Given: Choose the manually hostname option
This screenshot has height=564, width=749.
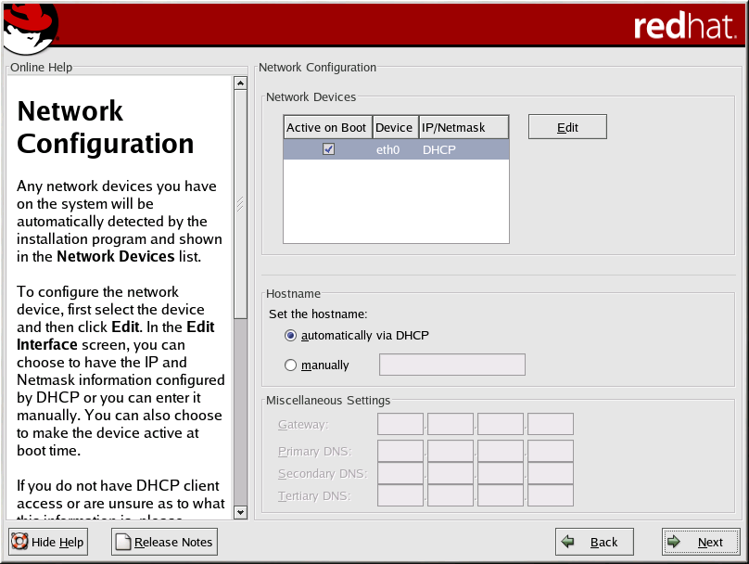Looking at the screenshot, I should (291, 365).
